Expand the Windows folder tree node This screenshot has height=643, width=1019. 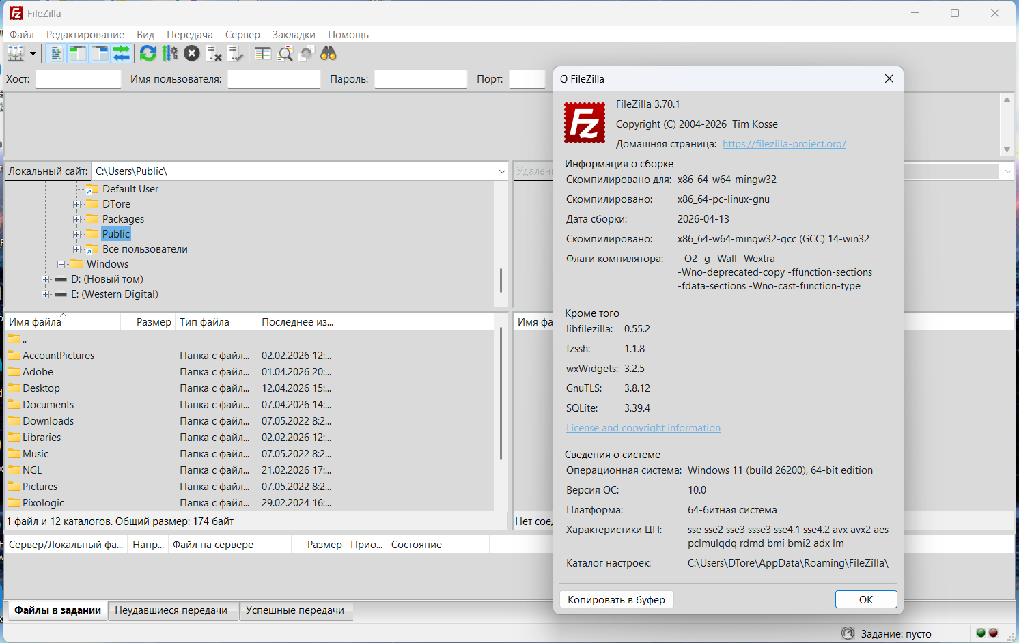[x=61, y=264]
